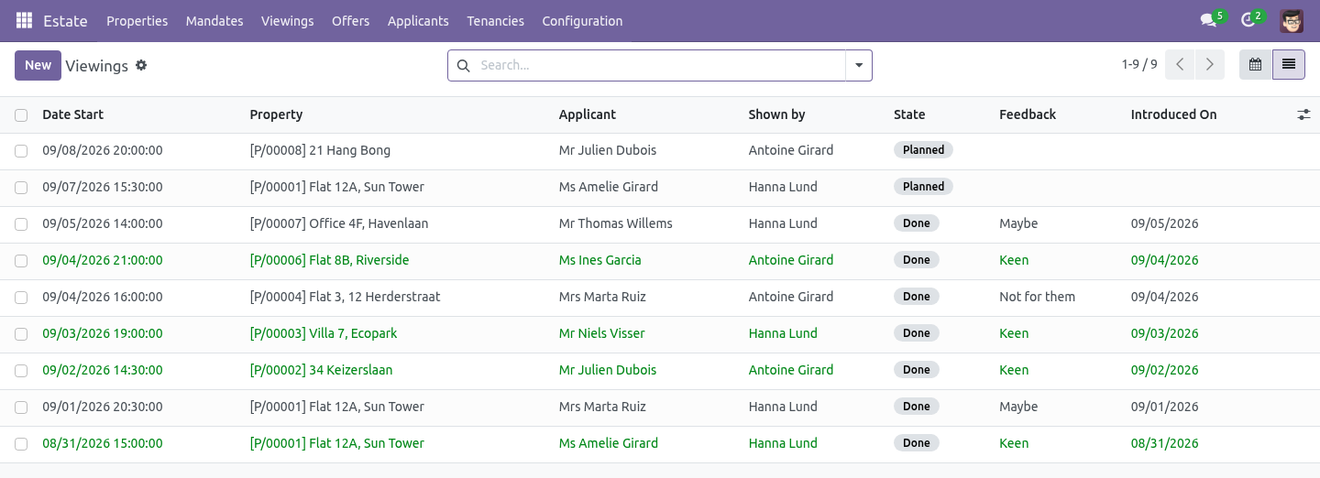
Task: Open the Configuration menu
Action: pyautogui.click(x=582, y=20)
